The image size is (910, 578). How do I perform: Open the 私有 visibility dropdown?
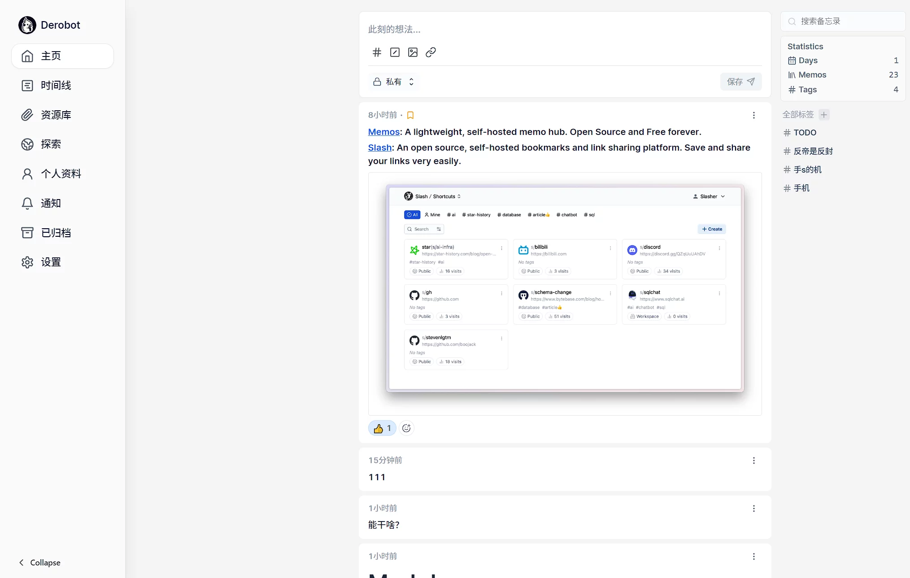(394, 82)
